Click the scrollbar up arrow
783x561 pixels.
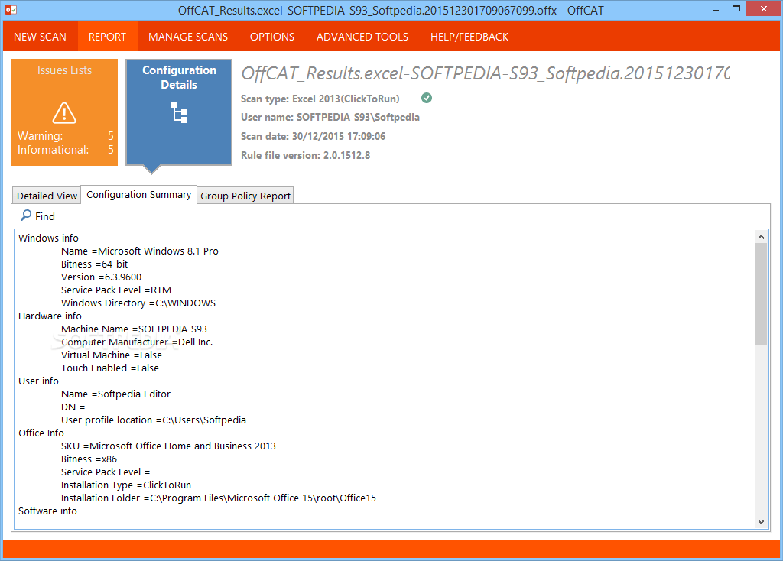pos(762,236)
